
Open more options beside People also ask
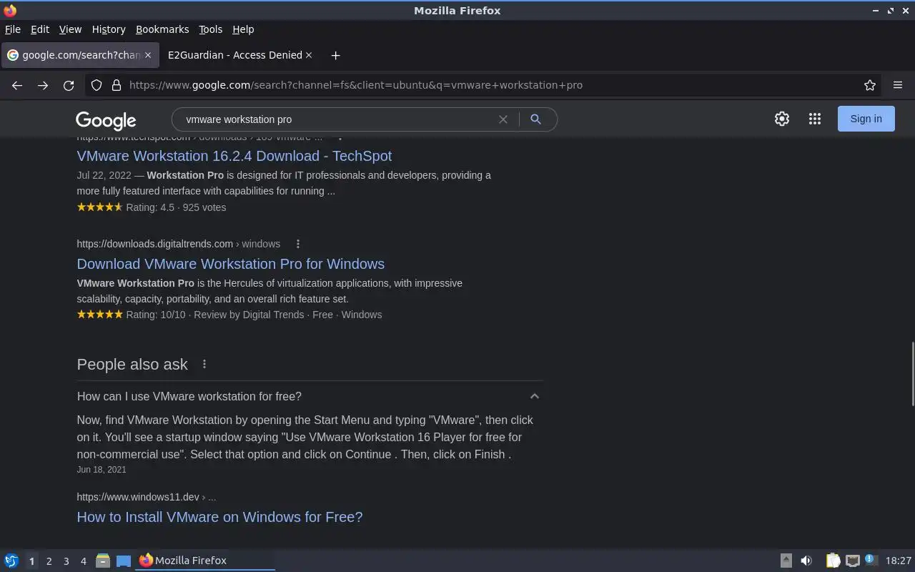204,364
